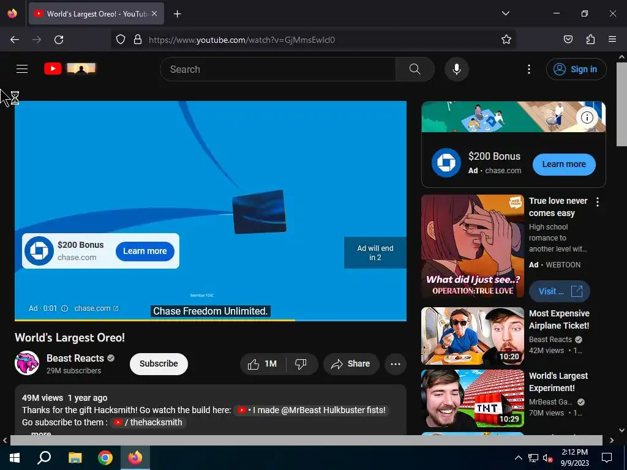Bookmark this page with star icon
627x470 pixels.
pos(506,40)
